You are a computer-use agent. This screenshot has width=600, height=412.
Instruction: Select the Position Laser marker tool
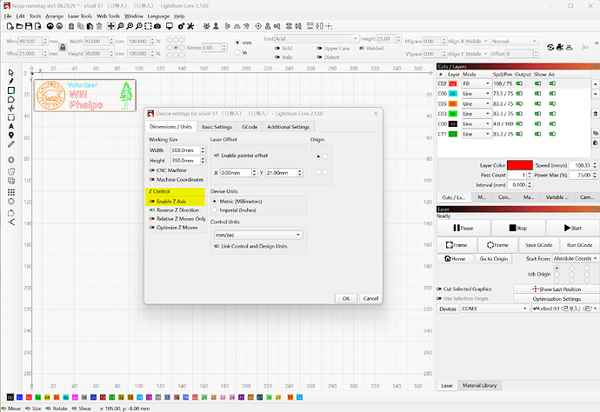click(x=11, y=136)
